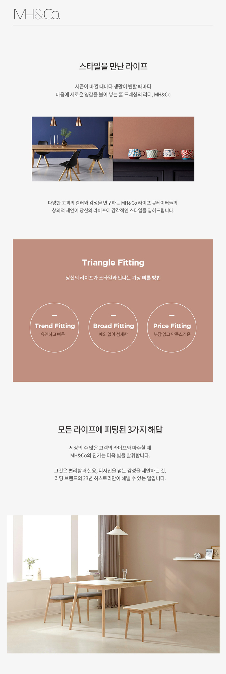Select the Trend Fitting circle

[55, 328]
